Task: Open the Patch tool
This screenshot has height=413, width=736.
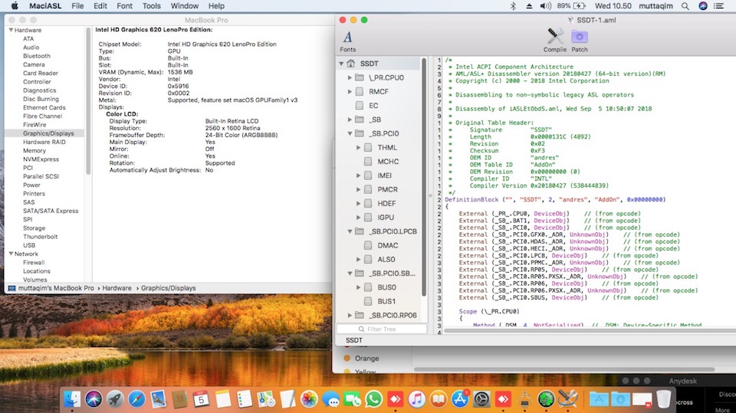Action: [580, 39]
